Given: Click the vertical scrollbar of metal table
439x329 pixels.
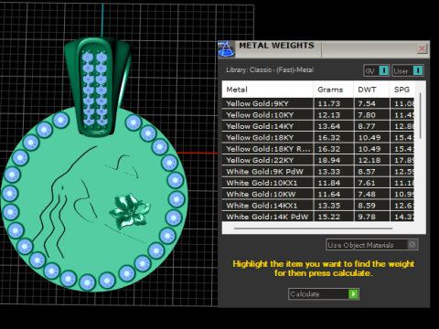Looking at the screenshot, I should [421, 116].
